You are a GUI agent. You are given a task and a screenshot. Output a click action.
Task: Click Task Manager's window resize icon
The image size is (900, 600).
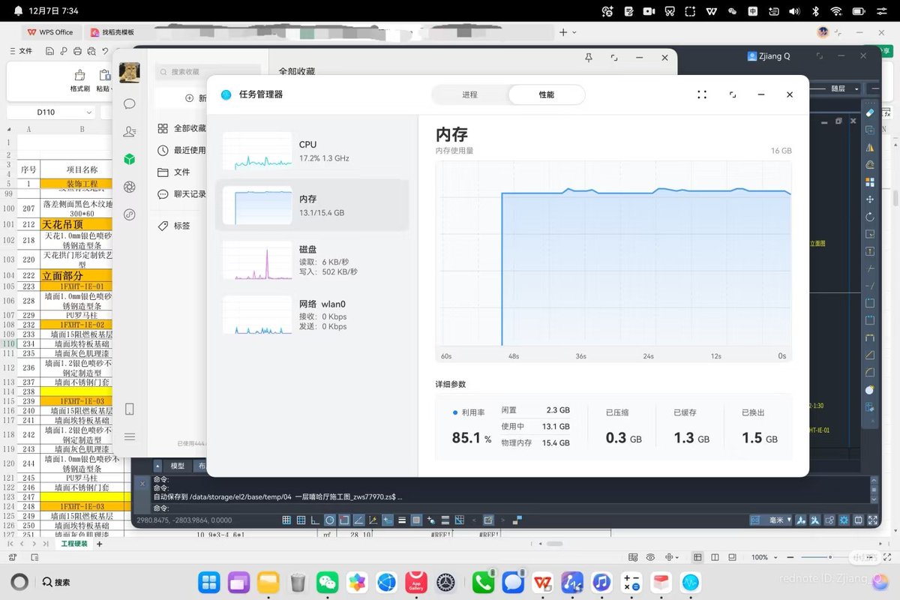pyautogui.click(x=733, y=94)
